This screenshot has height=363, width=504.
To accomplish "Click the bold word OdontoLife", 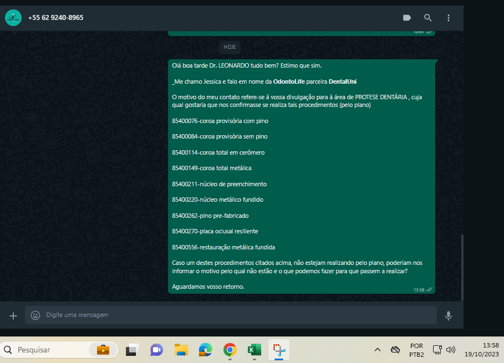I will pos(289,81).
